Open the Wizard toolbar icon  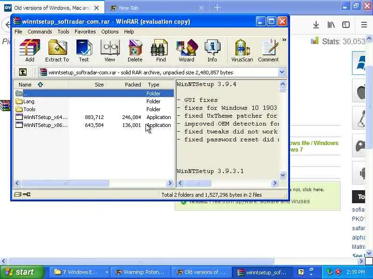point(186,50)
